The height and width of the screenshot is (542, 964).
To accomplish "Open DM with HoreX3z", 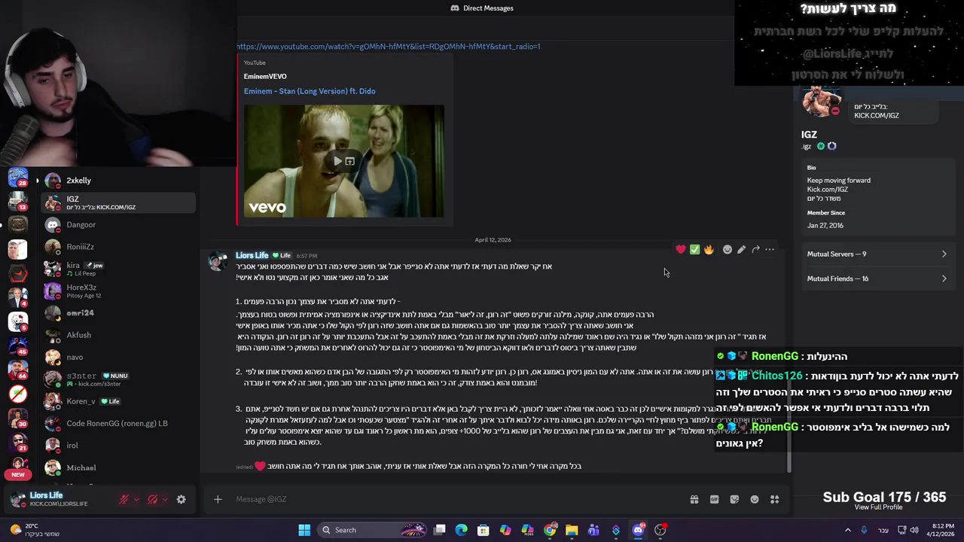I will (x=119, y=291).
